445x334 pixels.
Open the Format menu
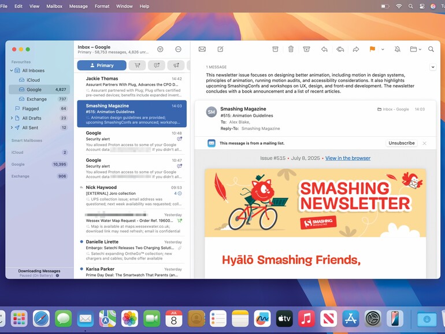point(102,6)
